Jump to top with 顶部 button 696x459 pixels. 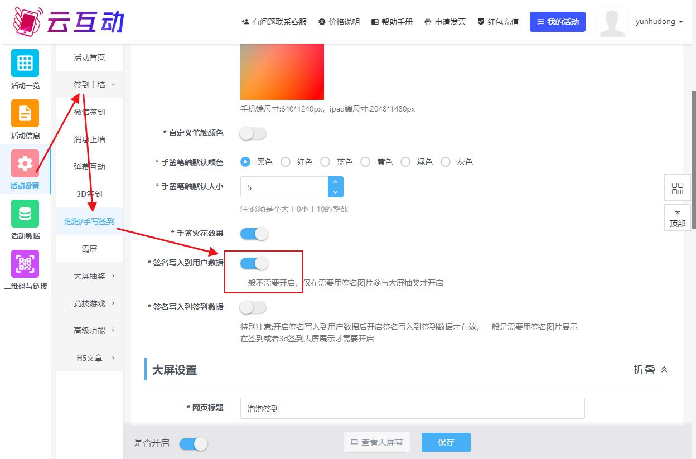(x=678, y=218)
